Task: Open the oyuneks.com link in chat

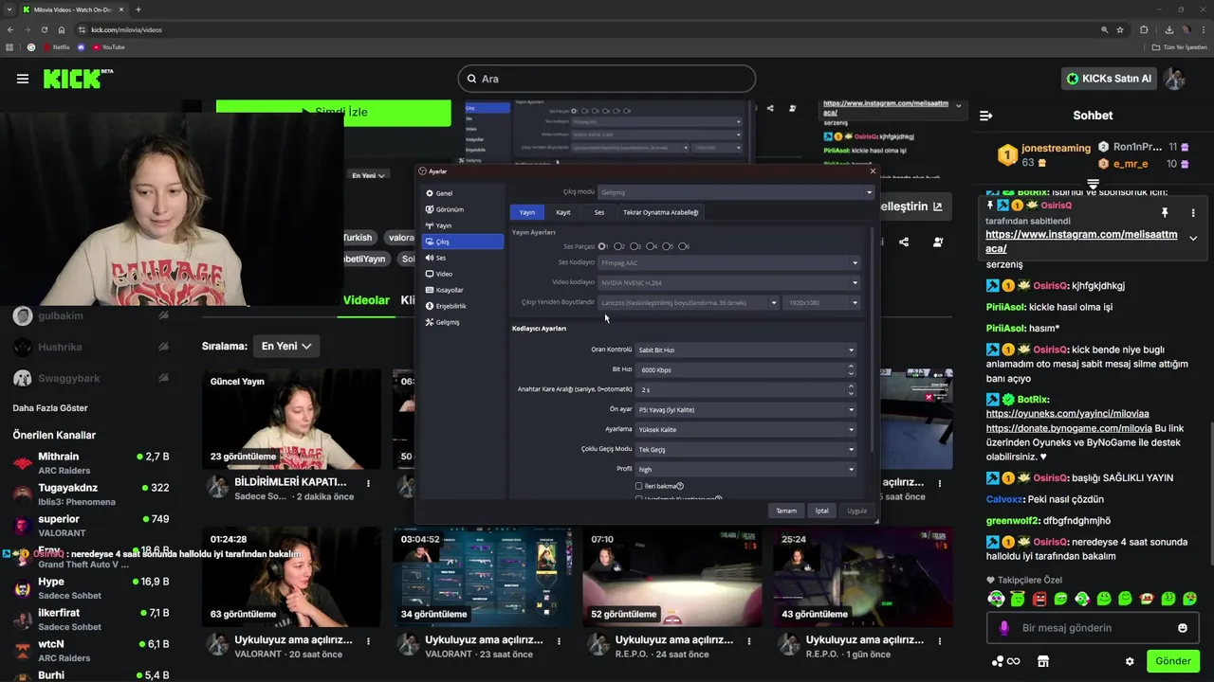Action: click(1067, 414)
